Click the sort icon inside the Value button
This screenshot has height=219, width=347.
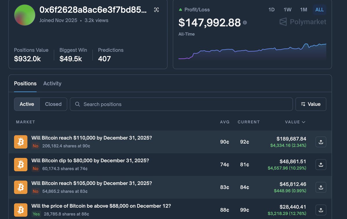coord(302,104)
